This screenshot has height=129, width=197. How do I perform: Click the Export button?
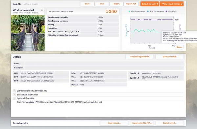(x=117, y=4)
